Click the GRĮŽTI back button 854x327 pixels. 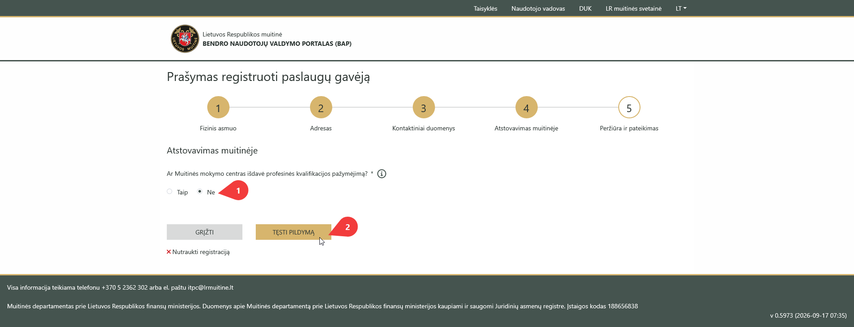click(205, 232)
